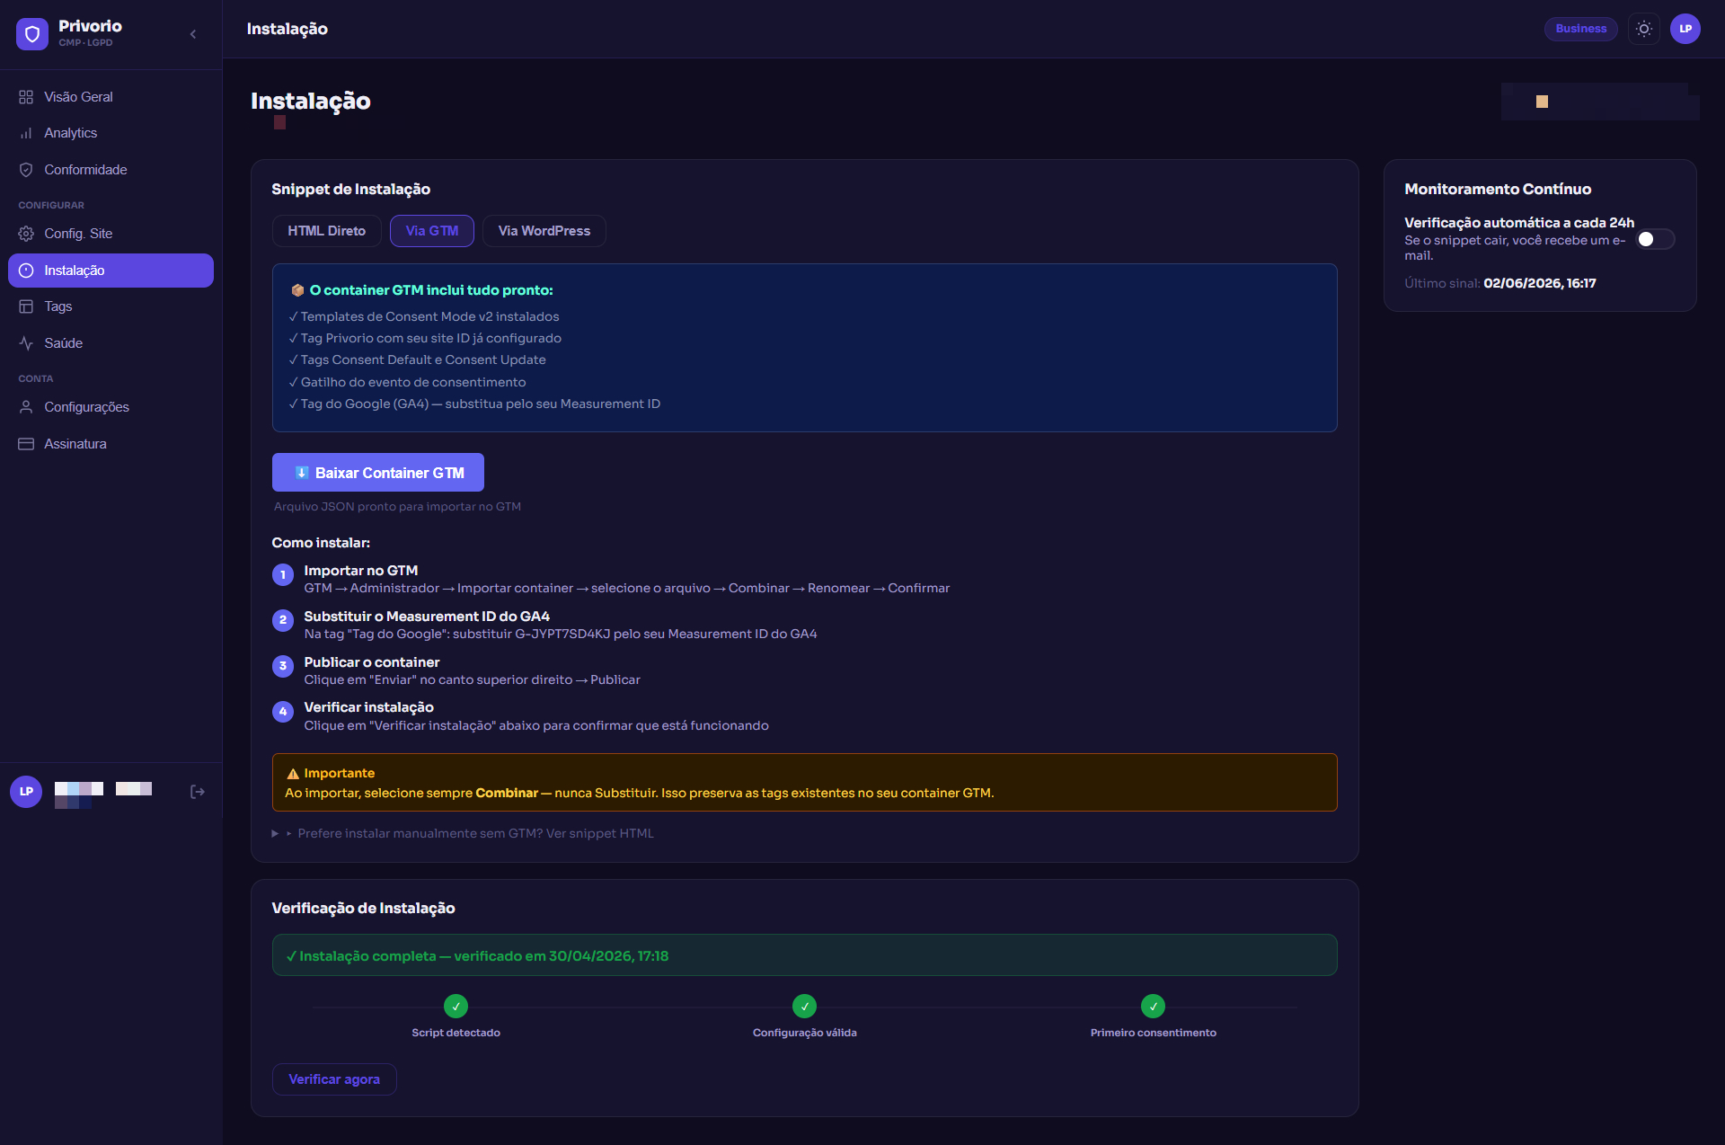
Task: Click the 'Snippet de Instalação' heading
Action: [x=351, y=189]
